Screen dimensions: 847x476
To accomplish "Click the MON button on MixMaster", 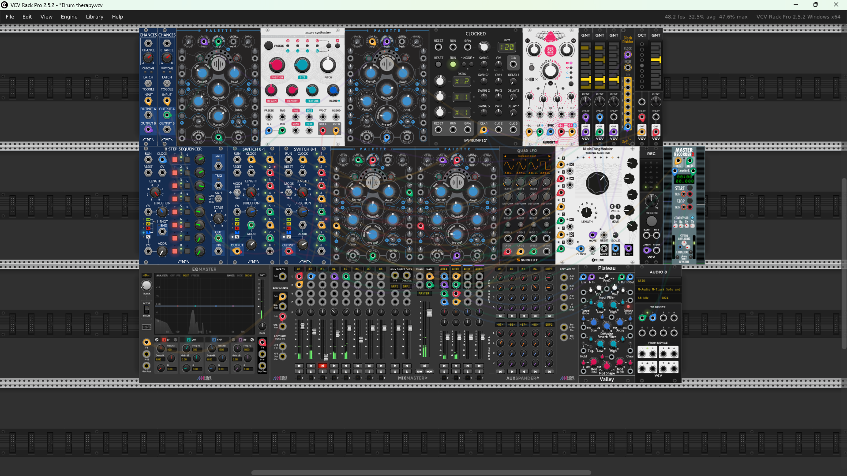I will tap(429, 372).
